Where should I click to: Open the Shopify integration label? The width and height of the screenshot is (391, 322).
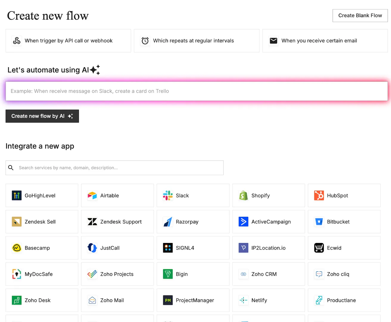pyautogui.click(x=261, y=196)
